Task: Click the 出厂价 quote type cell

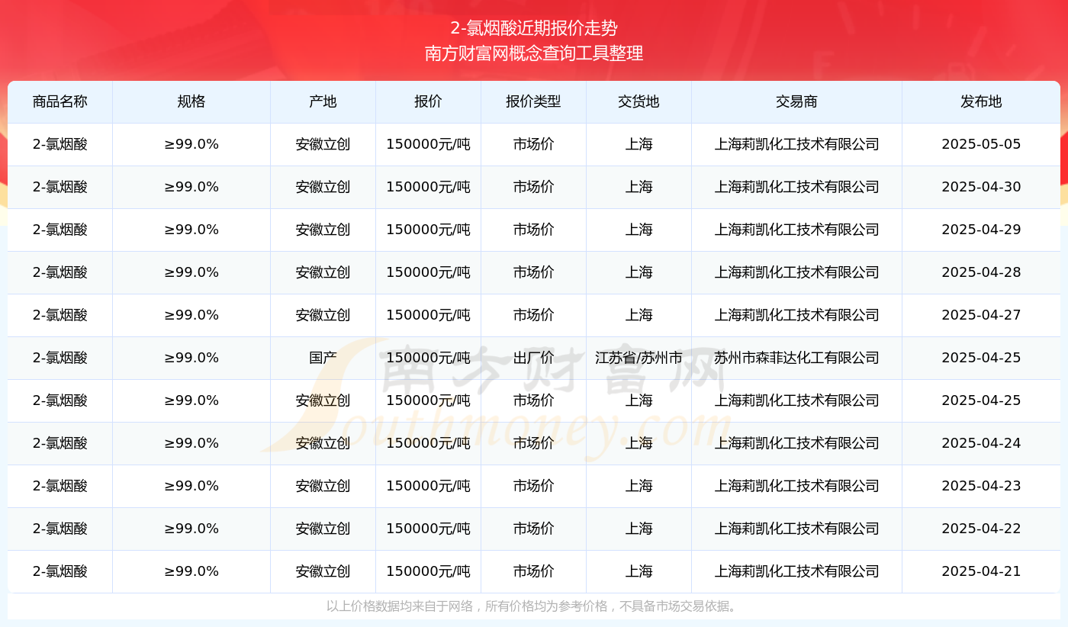Action: (533, 358)
